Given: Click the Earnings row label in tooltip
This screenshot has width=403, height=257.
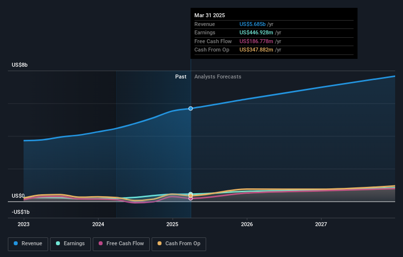Looking at the screenshot, I should pos(205,32).
